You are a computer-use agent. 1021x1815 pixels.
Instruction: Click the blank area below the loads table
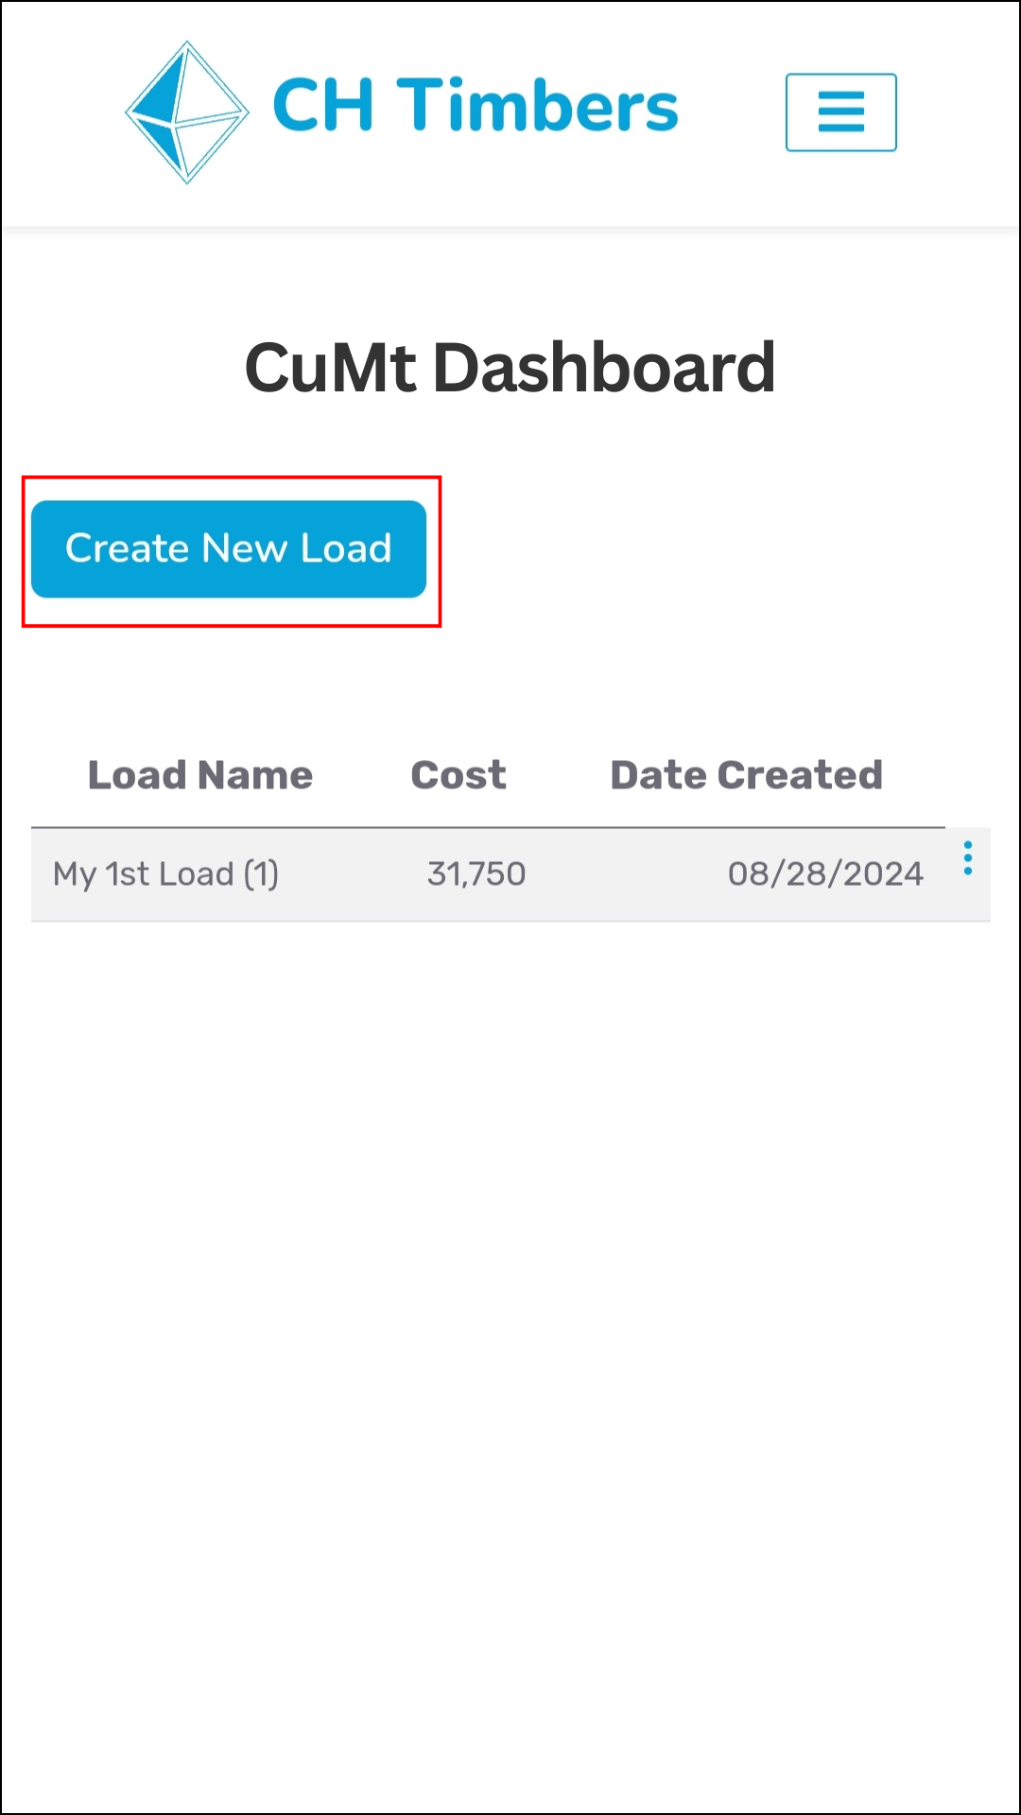[x=510, y=1323]
